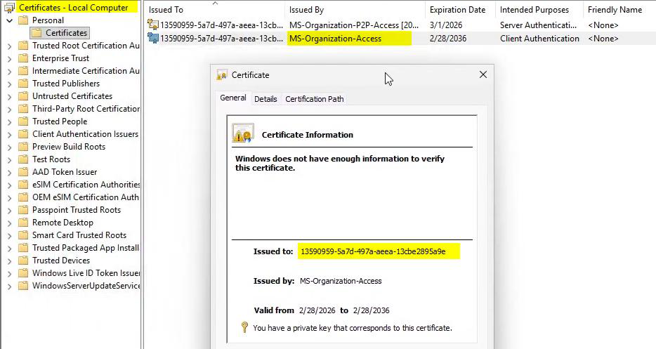Screen dimensions: 656x349
Task: Click the Personal folder icon
Action: tap(23, 20)
